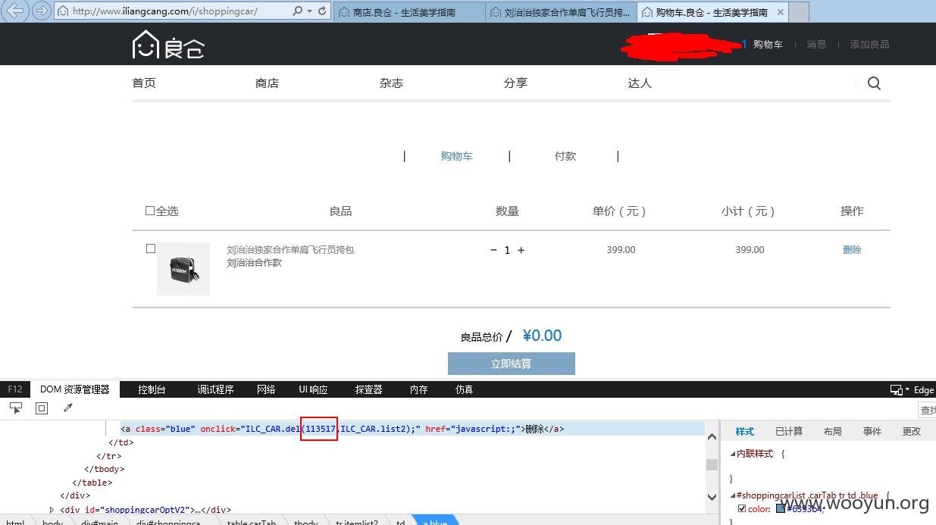Click the site search magnifier icon
The image size is (936, 525).
(874, 83)
